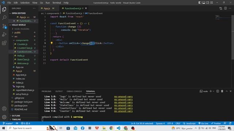Toggle Primary Side Bar layout button

click(200, 3)
